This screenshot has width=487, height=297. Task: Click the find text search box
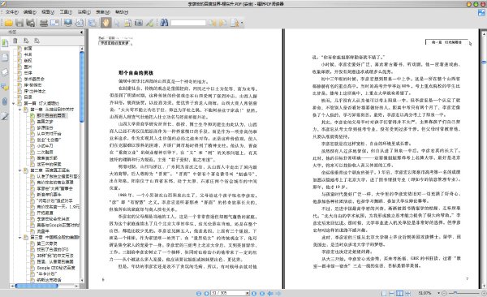point(188,23)
